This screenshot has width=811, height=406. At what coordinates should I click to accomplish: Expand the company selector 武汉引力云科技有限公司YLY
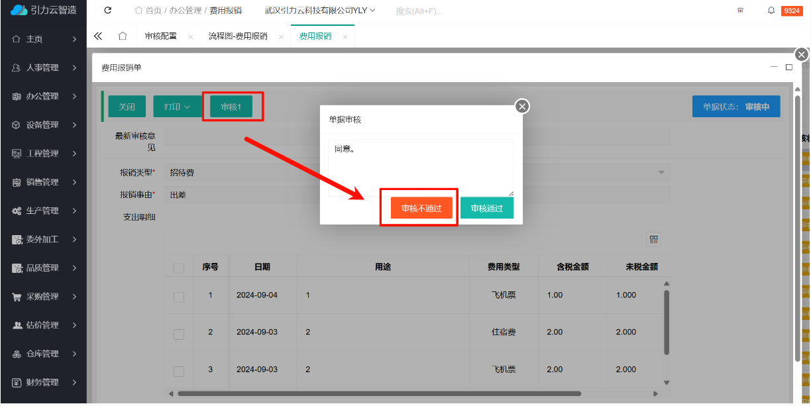[320, 11]
